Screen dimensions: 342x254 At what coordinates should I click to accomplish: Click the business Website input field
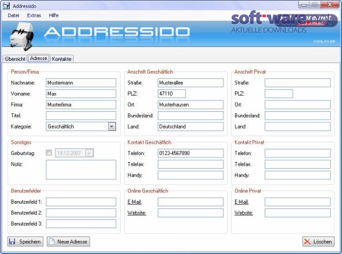(191, 213)
